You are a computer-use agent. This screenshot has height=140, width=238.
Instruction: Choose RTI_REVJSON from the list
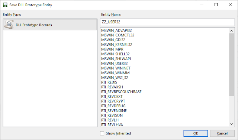(x=112, y=115)
